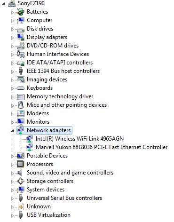Select the Sound, video and game controllers speaker icon
174x222 pixels.
(20, 173)
